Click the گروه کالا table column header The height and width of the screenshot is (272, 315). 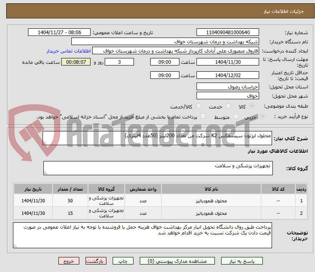[106, 189]
